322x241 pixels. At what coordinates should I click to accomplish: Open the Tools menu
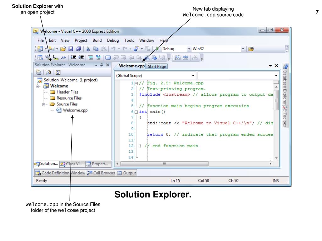[129, 40]
